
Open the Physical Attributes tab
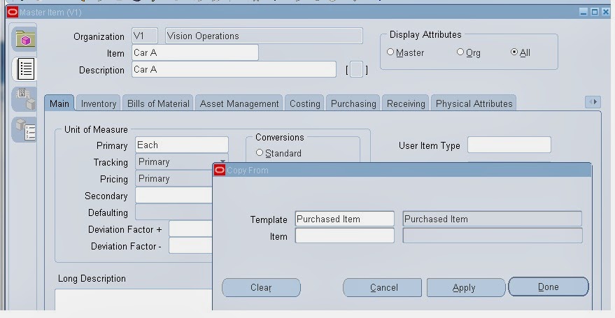coord(474,103)
